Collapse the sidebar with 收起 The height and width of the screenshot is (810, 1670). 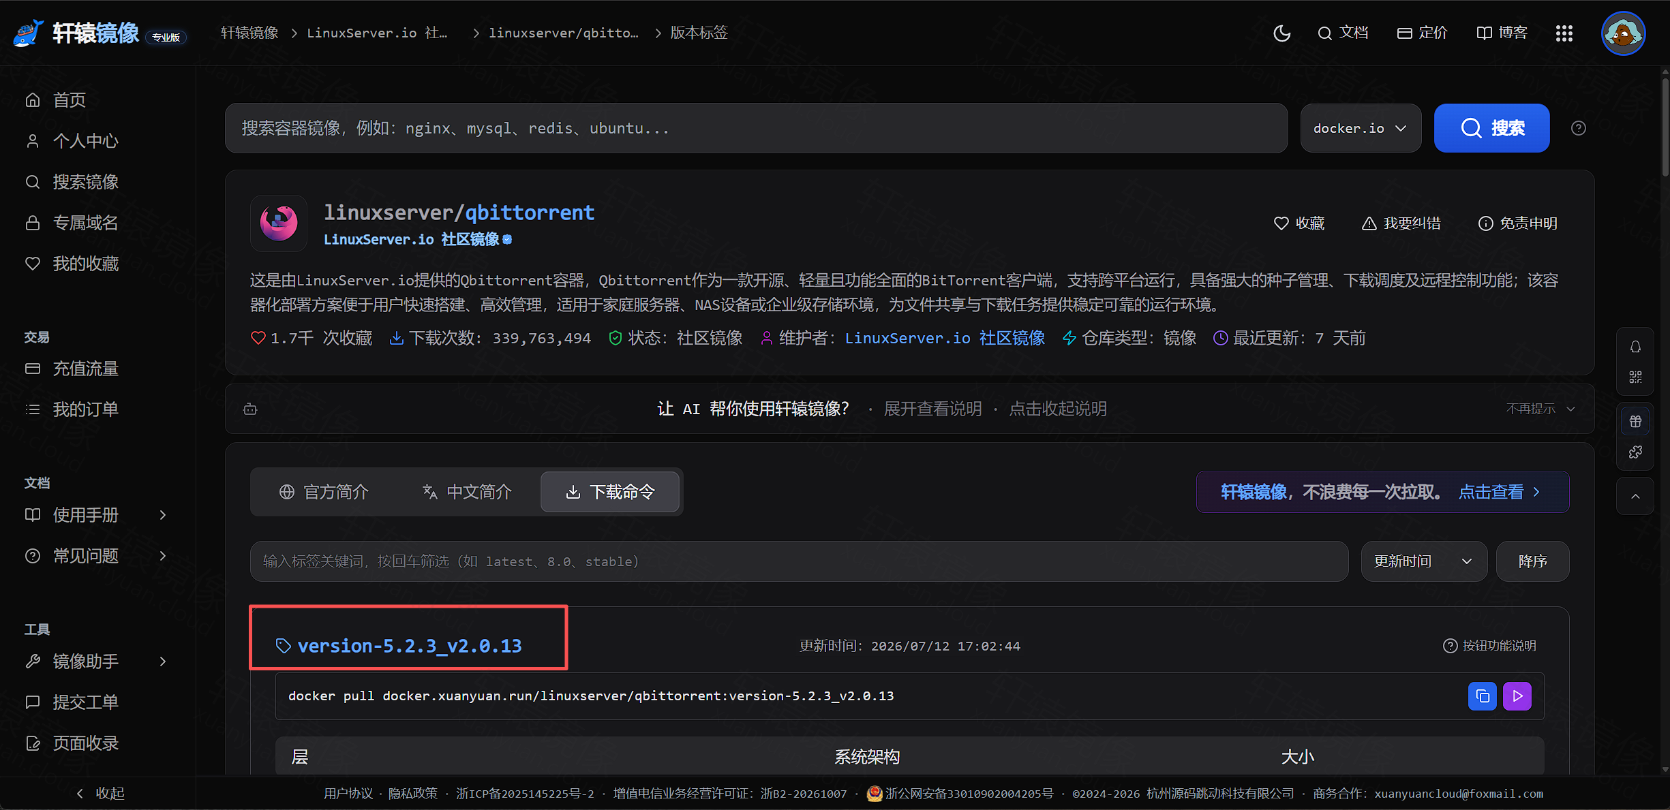(x=100, y=793)
